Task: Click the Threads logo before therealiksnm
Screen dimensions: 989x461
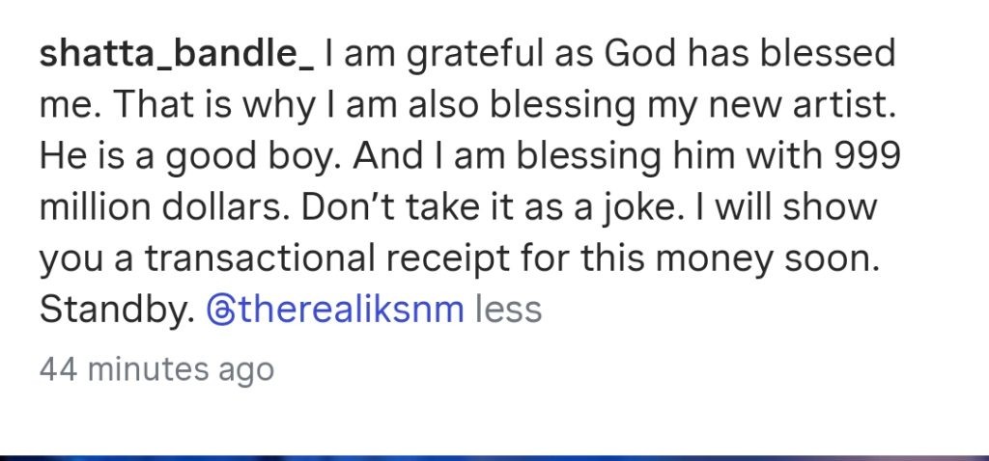Action: click(220, 310)
